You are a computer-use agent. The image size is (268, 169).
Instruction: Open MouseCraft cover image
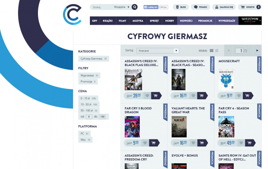point(226,80)
